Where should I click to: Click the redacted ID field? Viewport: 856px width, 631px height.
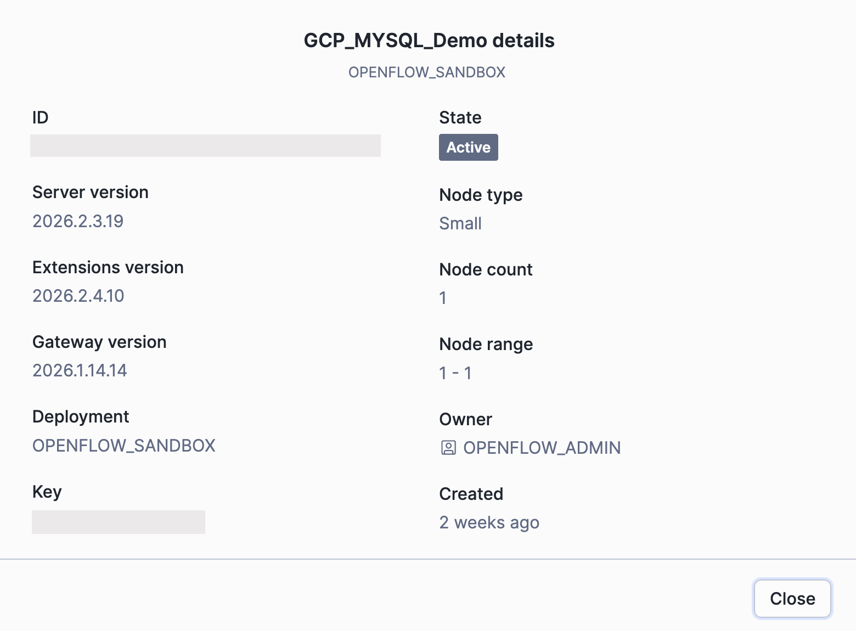(205, 146)
